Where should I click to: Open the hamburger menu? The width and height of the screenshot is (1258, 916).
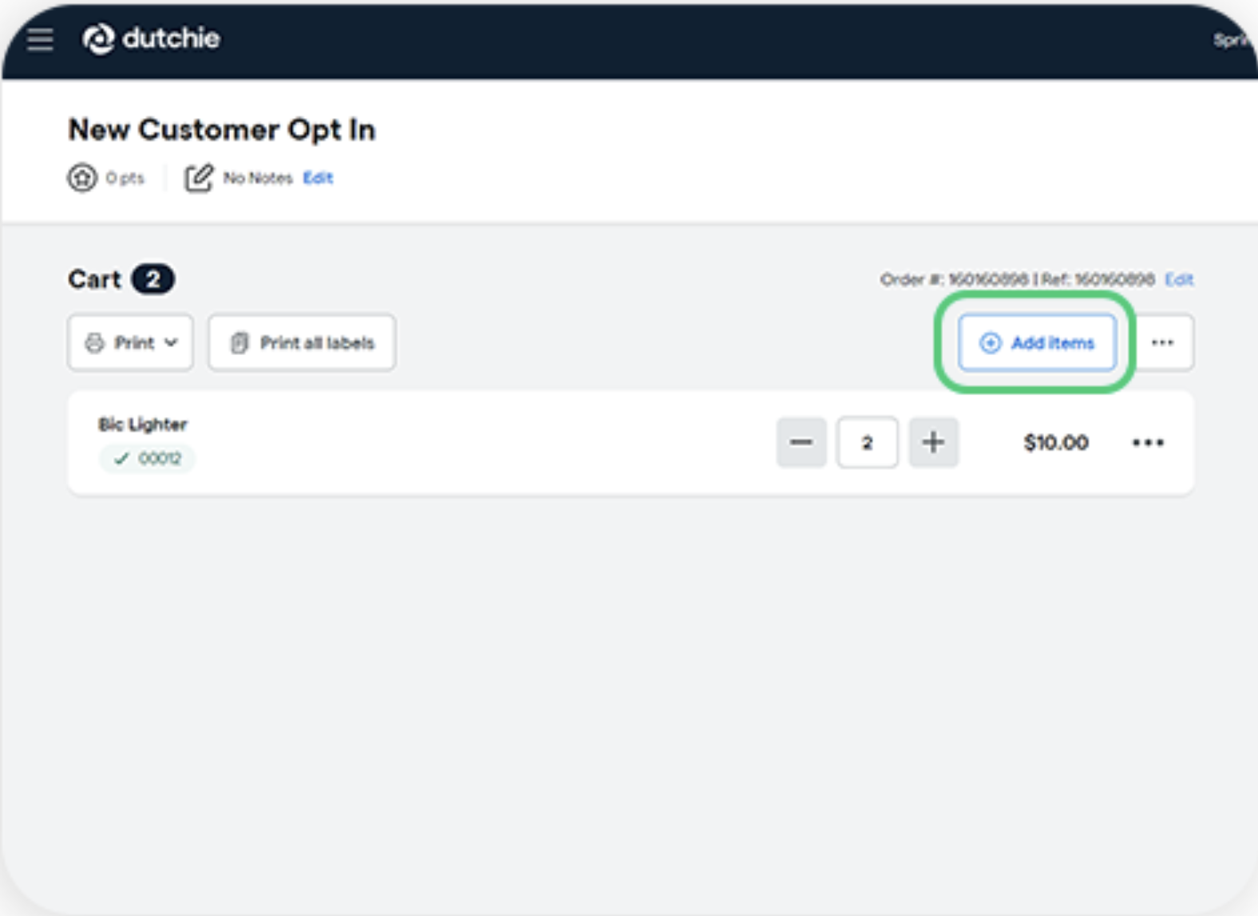pyautogui.click(x=40, y=39)
